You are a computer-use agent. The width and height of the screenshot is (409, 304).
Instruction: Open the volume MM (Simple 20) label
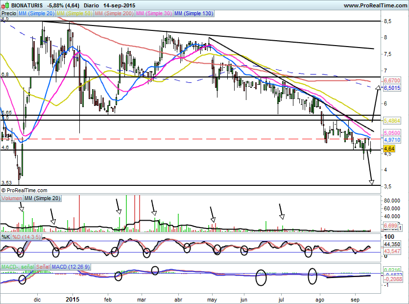point(42,198)
